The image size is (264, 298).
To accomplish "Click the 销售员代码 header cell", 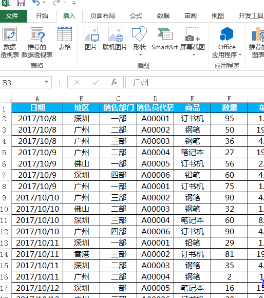I will (155, 108).
